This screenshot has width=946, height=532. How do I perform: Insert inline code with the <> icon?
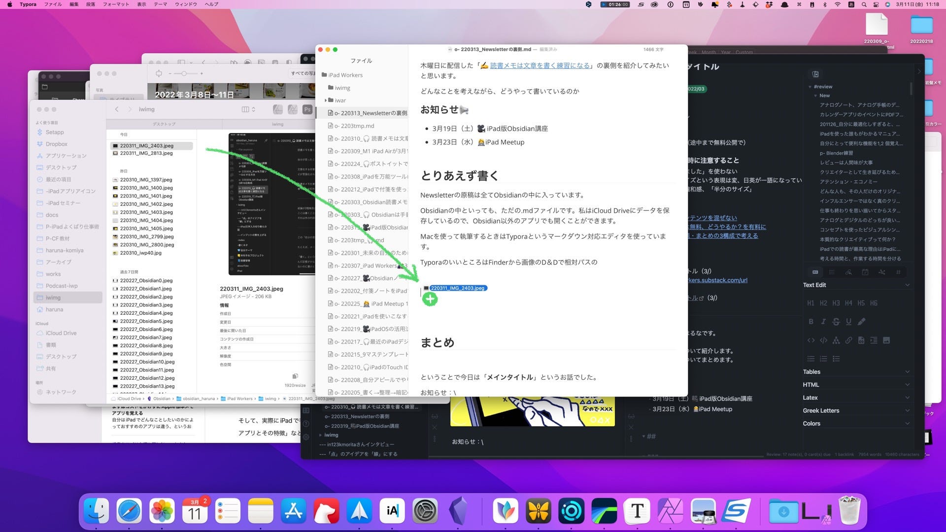point(811,340)
